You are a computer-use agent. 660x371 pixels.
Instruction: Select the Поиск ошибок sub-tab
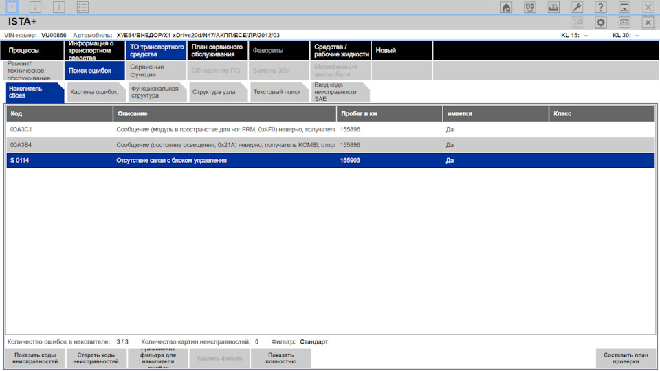pyautogui.click(x=94, y=71)
